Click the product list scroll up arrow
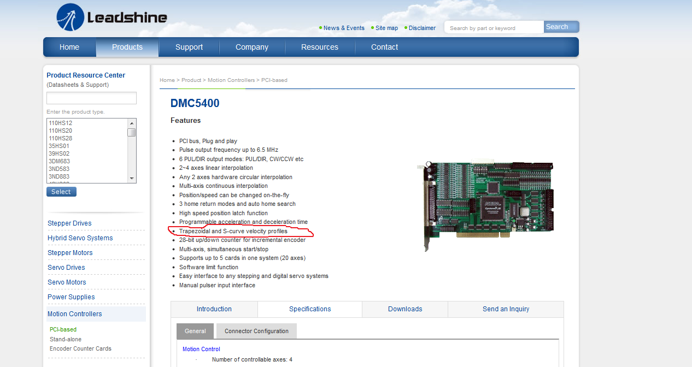The width and height of the screenshot is (692, 367). 132,123
